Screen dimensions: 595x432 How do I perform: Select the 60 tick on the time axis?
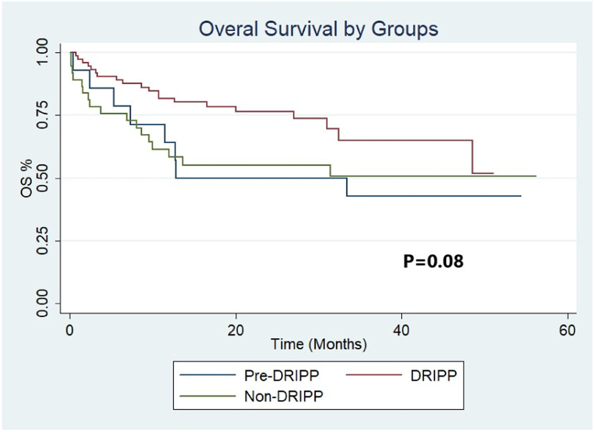(568, 331)
